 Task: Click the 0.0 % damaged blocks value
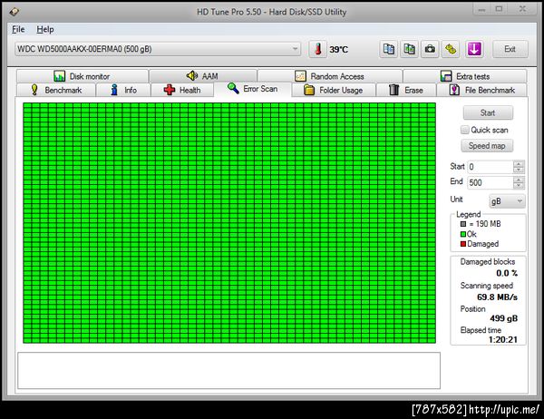pyautogui.click(x=507, y=273)
